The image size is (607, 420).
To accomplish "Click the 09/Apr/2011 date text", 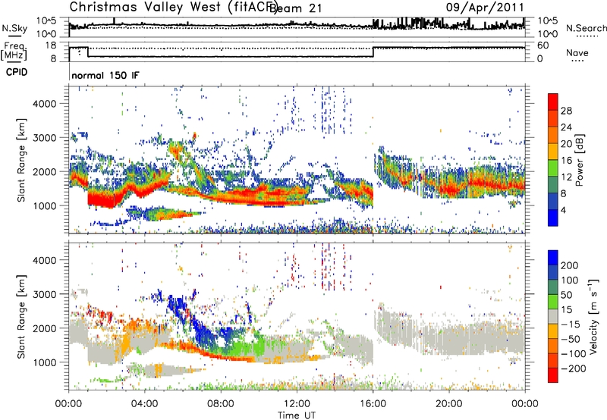I will point(485,8).
